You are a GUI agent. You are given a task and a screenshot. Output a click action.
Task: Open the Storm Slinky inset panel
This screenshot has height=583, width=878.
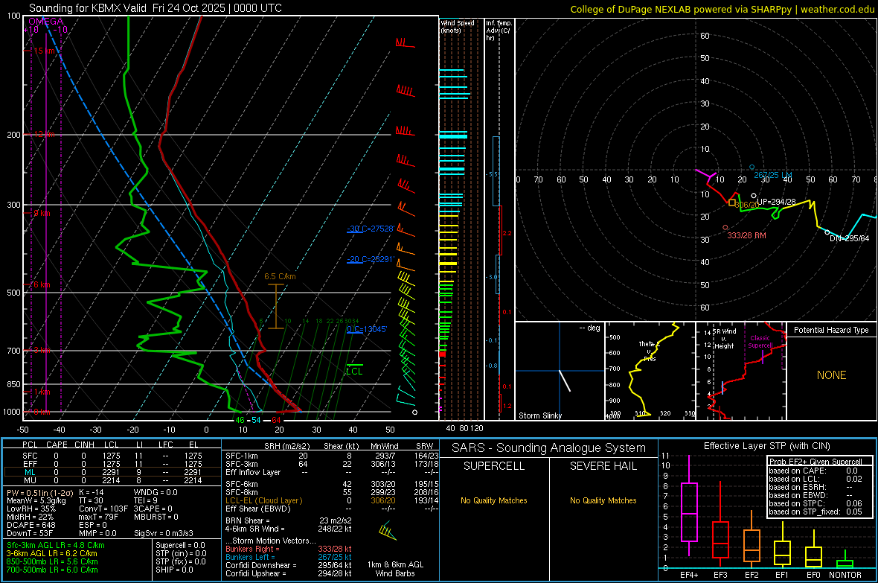tap(560, 371)
